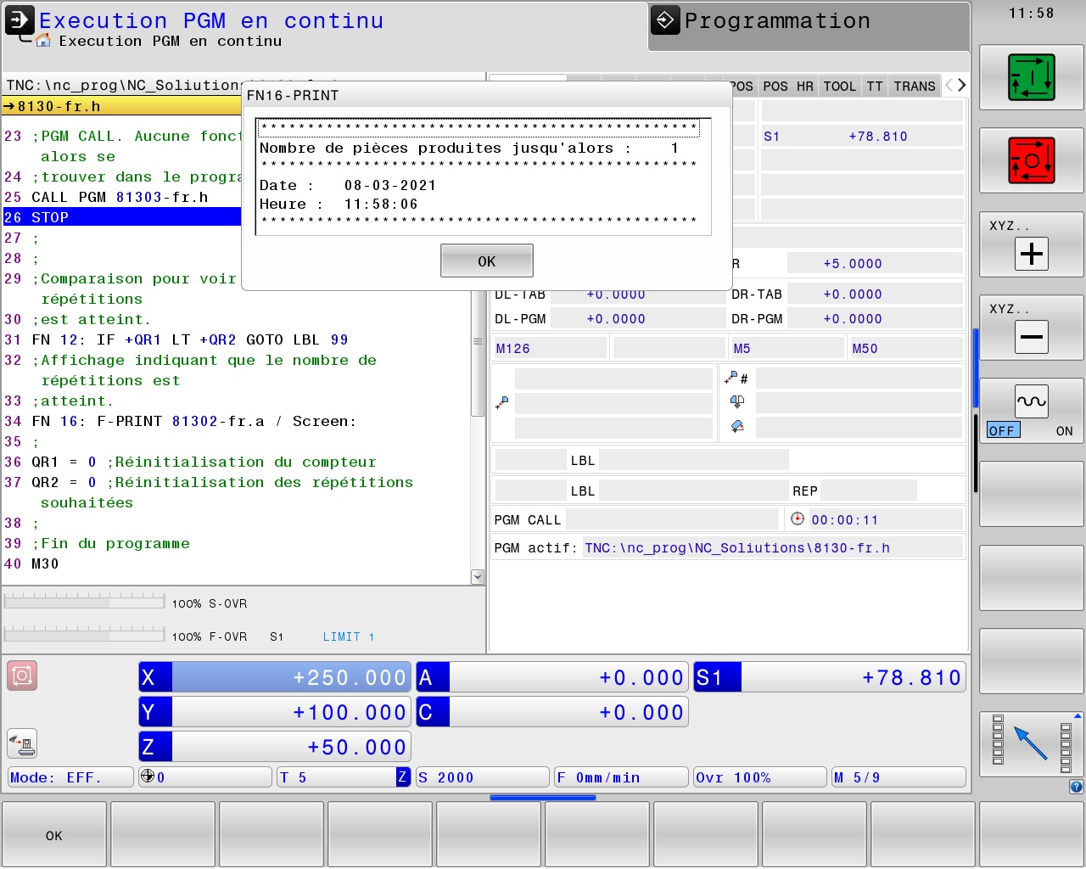Confirm the FN16-PRINT dialog with OK

(487, 261)
